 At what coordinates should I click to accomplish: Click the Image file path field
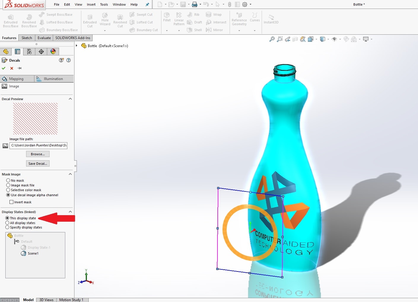38,146
